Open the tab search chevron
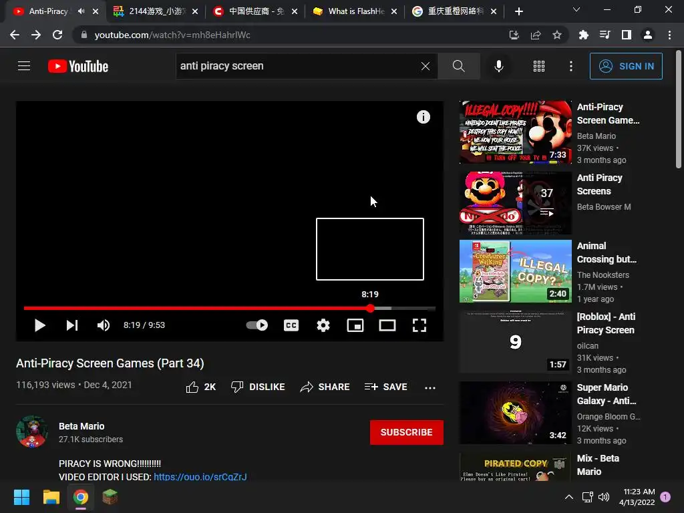684x513 pixels. click(576, 9)
